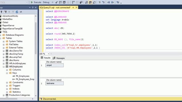Viewport: 182px width, 102px height.
Task: Pin the SQLQuery31.sql tab
Action: tap(73, 8)
